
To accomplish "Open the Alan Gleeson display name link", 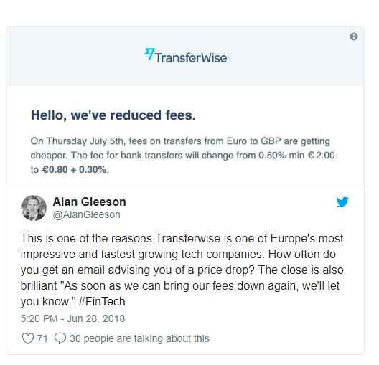I will (x=89, y=202).
